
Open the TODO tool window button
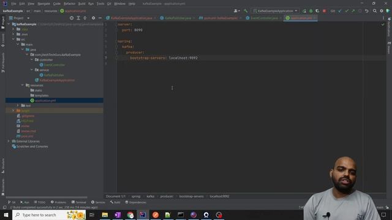pyautogui.click(x=40, y=202)
